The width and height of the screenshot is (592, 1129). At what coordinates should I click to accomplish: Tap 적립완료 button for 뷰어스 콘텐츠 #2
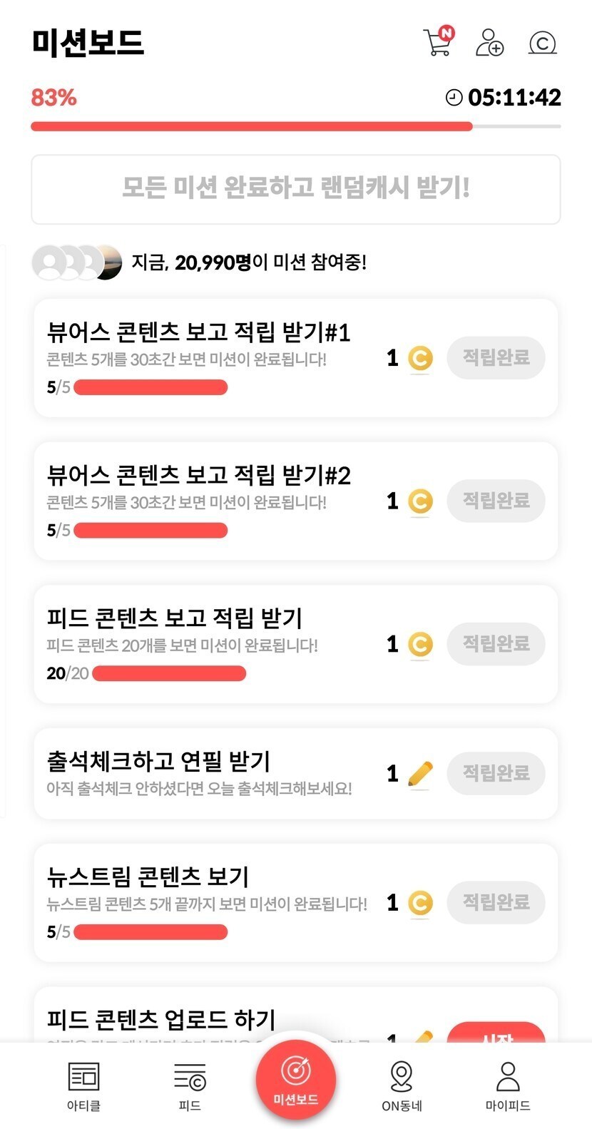[496, 501]
